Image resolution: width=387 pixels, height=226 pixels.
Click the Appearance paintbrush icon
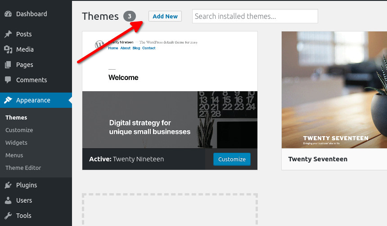pyautogui.click(x=8, y=100)
